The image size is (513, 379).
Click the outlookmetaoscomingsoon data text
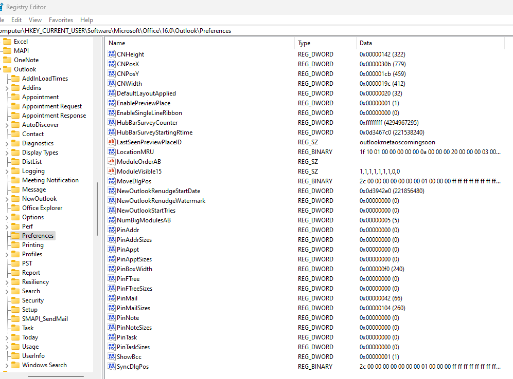pos(397,142)
